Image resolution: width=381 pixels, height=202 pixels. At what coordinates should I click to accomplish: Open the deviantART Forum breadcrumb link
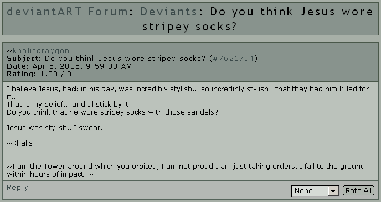click(67, 12)
